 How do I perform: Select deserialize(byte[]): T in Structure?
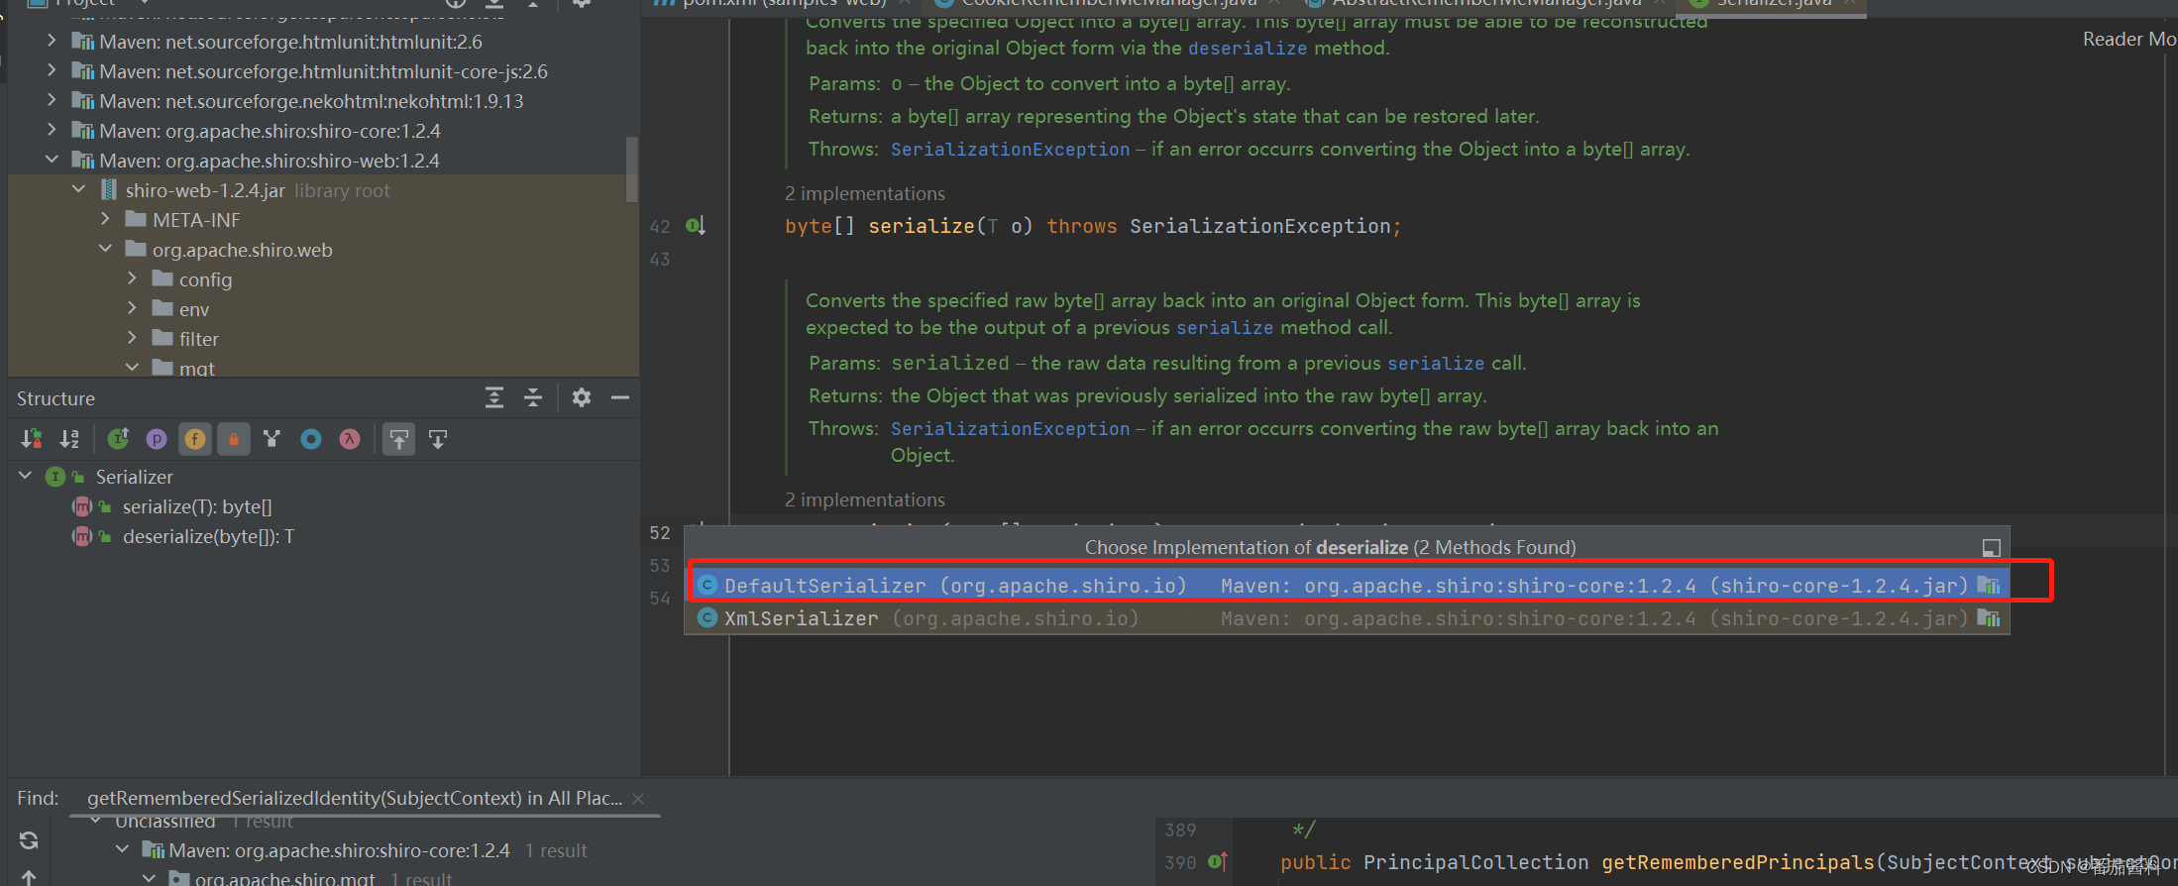pyautogui.click(x=208, y=536)
